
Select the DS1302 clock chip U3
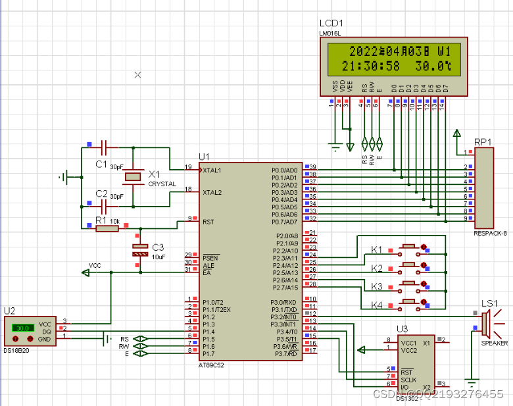[x=416, y=365]
